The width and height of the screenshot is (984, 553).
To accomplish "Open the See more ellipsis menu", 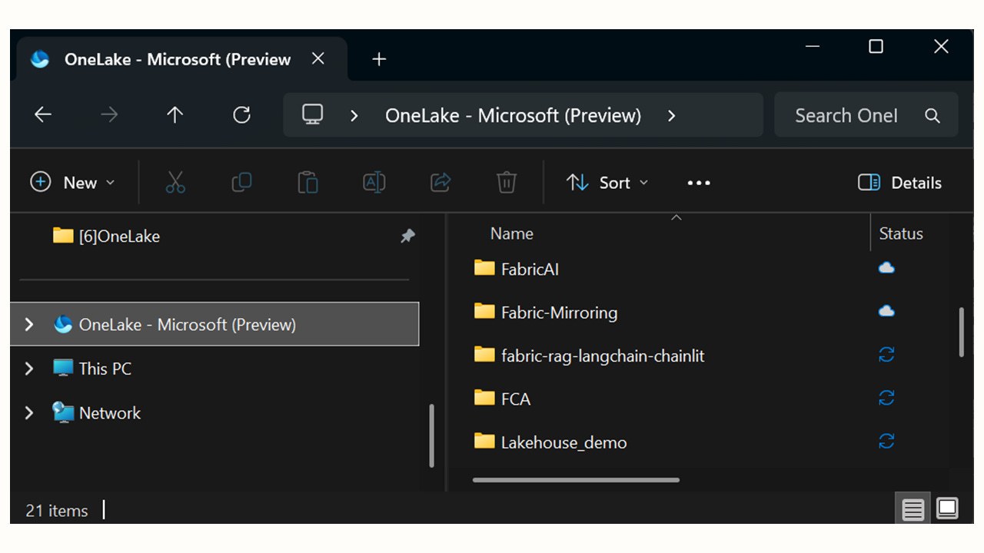I will click(699, 183).
